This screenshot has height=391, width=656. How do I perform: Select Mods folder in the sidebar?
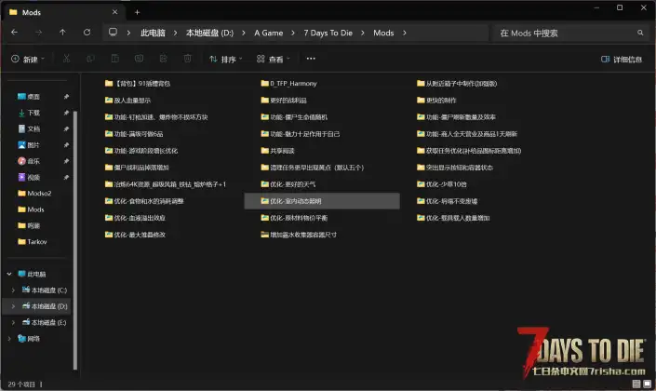(x=31, y=209)
